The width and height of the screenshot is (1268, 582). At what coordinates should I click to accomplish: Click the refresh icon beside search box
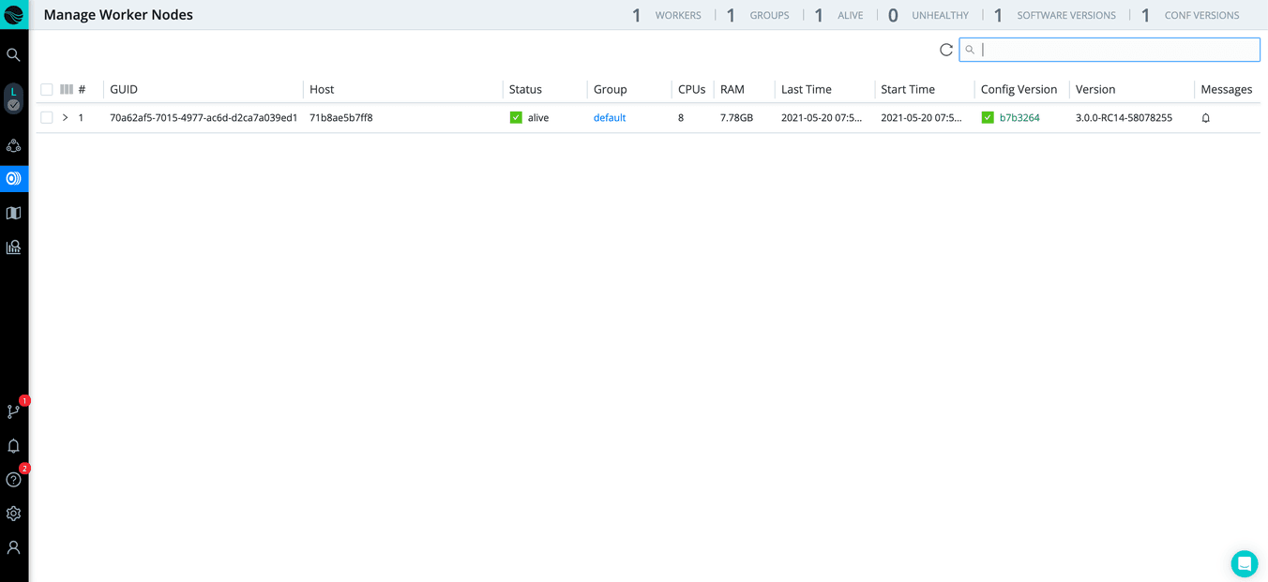945,50
